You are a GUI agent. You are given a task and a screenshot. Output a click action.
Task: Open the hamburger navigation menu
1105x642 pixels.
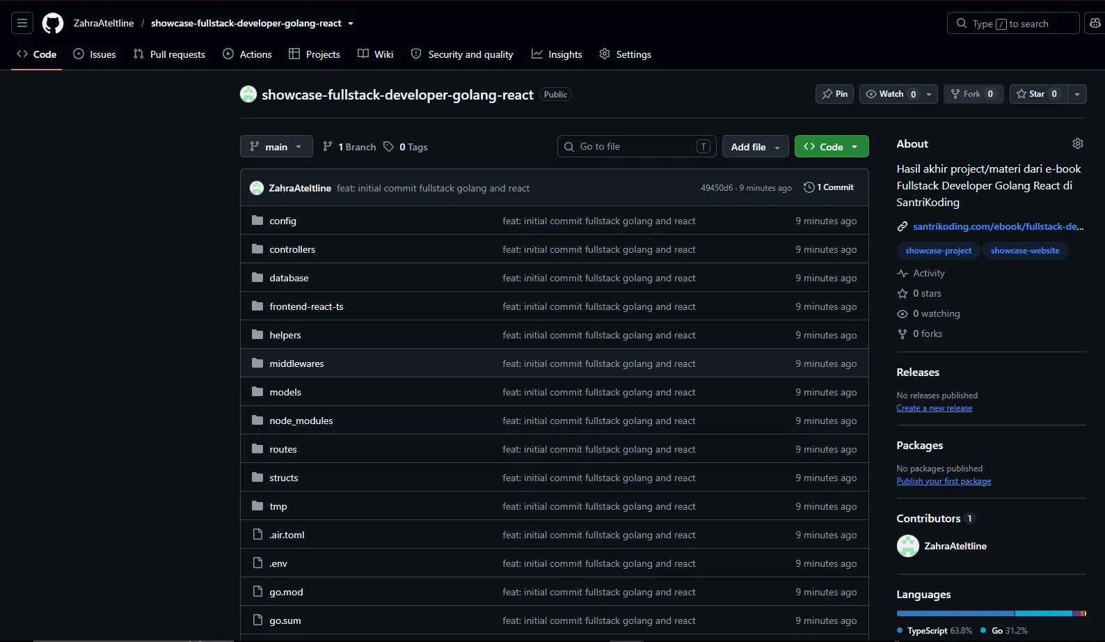click(22, 23)
